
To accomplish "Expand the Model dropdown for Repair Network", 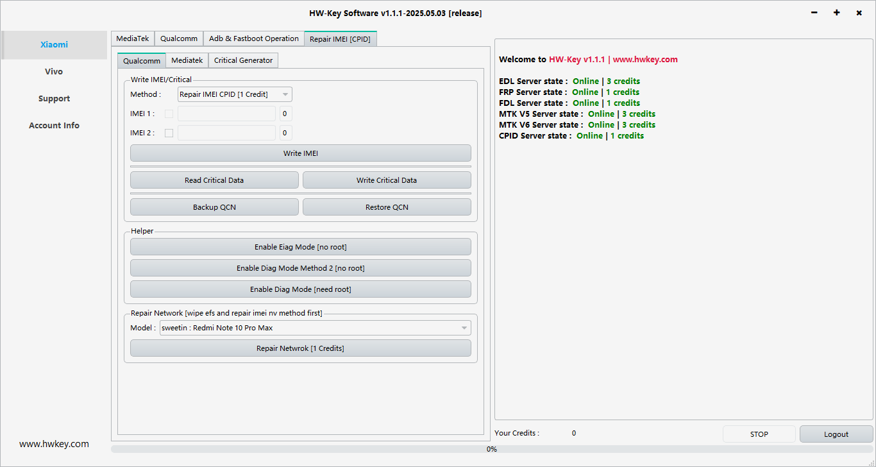I will (316, 328).
